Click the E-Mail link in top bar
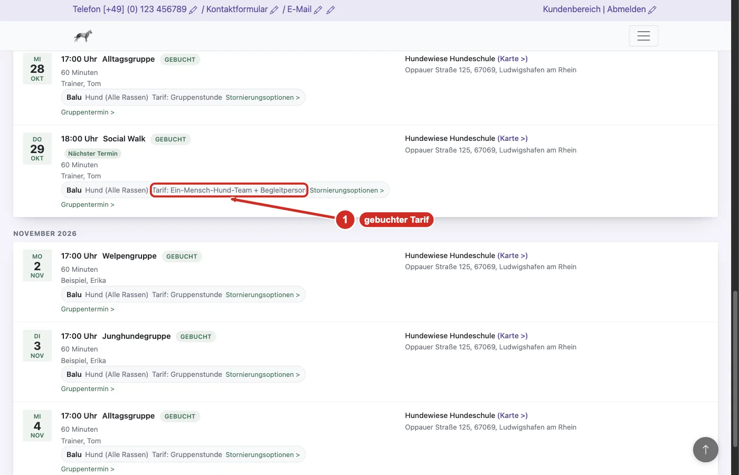The height and width of the screenshot is (475, 739). pyautogui.click(x=299, y=9)
